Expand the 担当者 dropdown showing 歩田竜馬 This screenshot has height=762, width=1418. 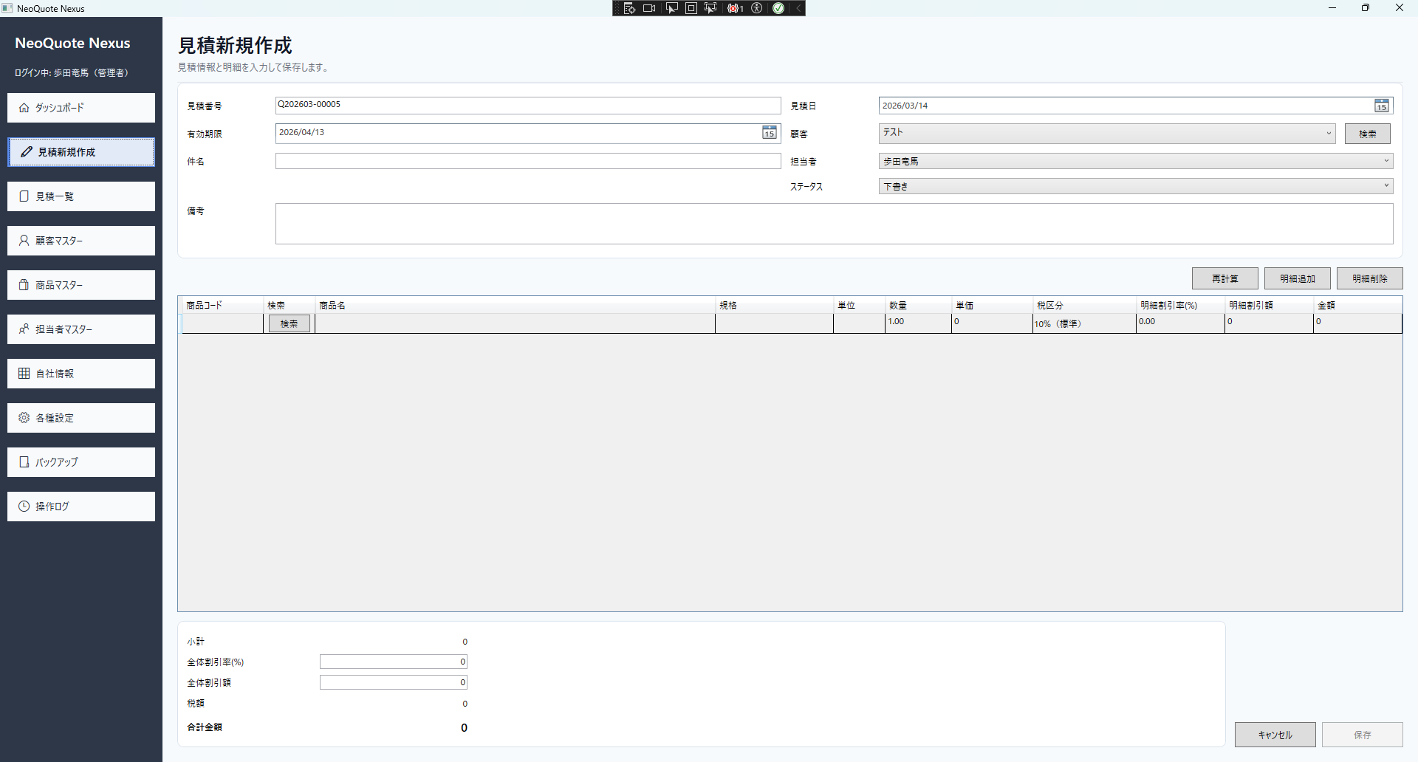pos(1136,161)
